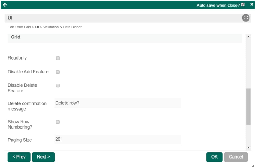Click the Readonly label
This screenshot has width=255, height=168.
(x=17, y=58)
